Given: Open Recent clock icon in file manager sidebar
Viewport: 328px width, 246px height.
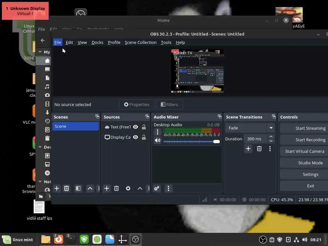Looking at the screenshot, I should point(47,121).
